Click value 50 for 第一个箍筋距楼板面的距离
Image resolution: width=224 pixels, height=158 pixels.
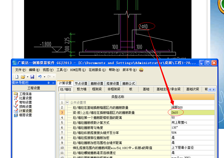[x=193, y=118]
